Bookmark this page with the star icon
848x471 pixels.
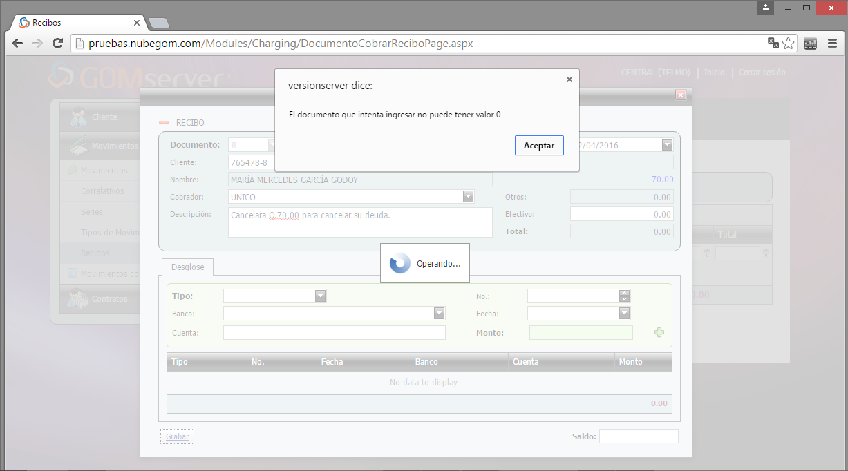789,44
